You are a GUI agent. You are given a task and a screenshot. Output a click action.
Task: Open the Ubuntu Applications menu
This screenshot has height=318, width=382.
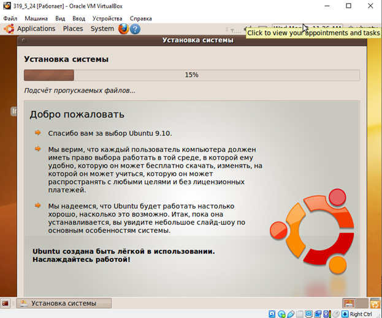coord(36,29)
